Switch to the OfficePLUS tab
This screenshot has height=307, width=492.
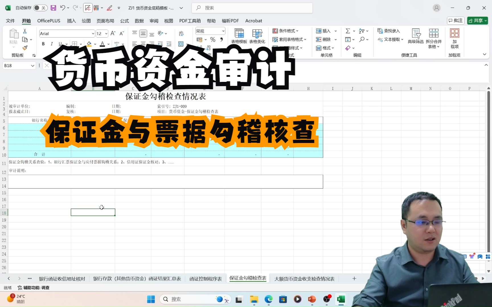click(x=49, y=21)
